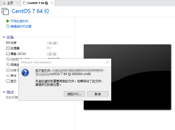Click the sound card speaker icon
Image resolution: width=175 pixels, height=130 pixels.
(x=8, y=76)
